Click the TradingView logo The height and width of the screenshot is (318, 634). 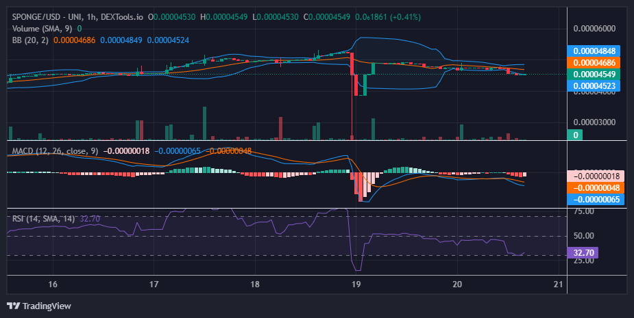tap(39, 306)
